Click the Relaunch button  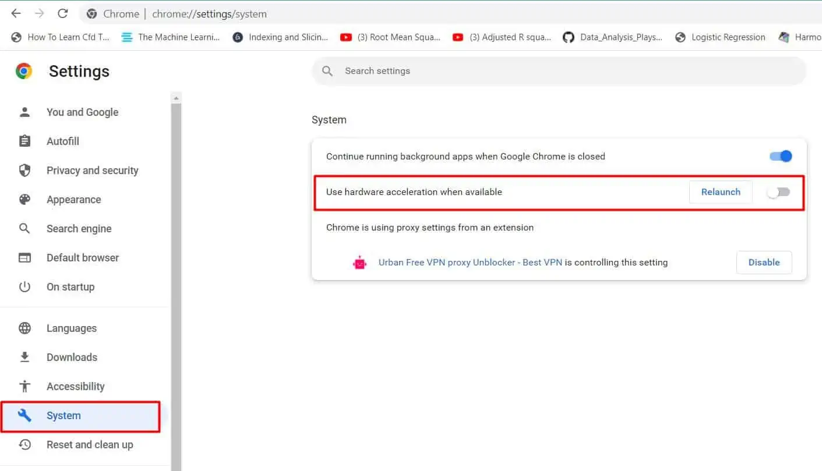click(x=721, y=192)
